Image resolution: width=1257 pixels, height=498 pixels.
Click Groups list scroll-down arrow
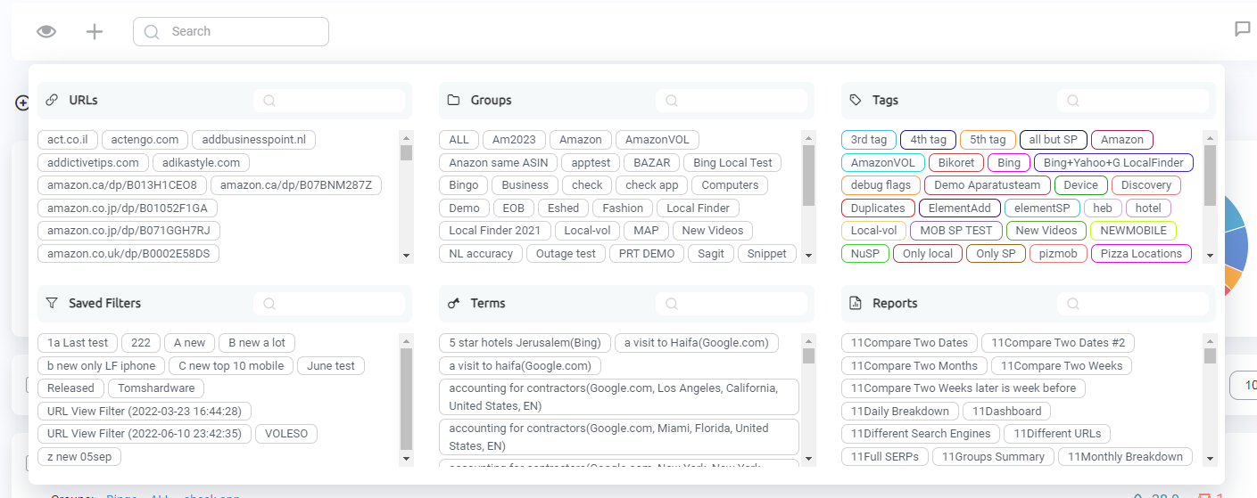click(x=808, y=256)
